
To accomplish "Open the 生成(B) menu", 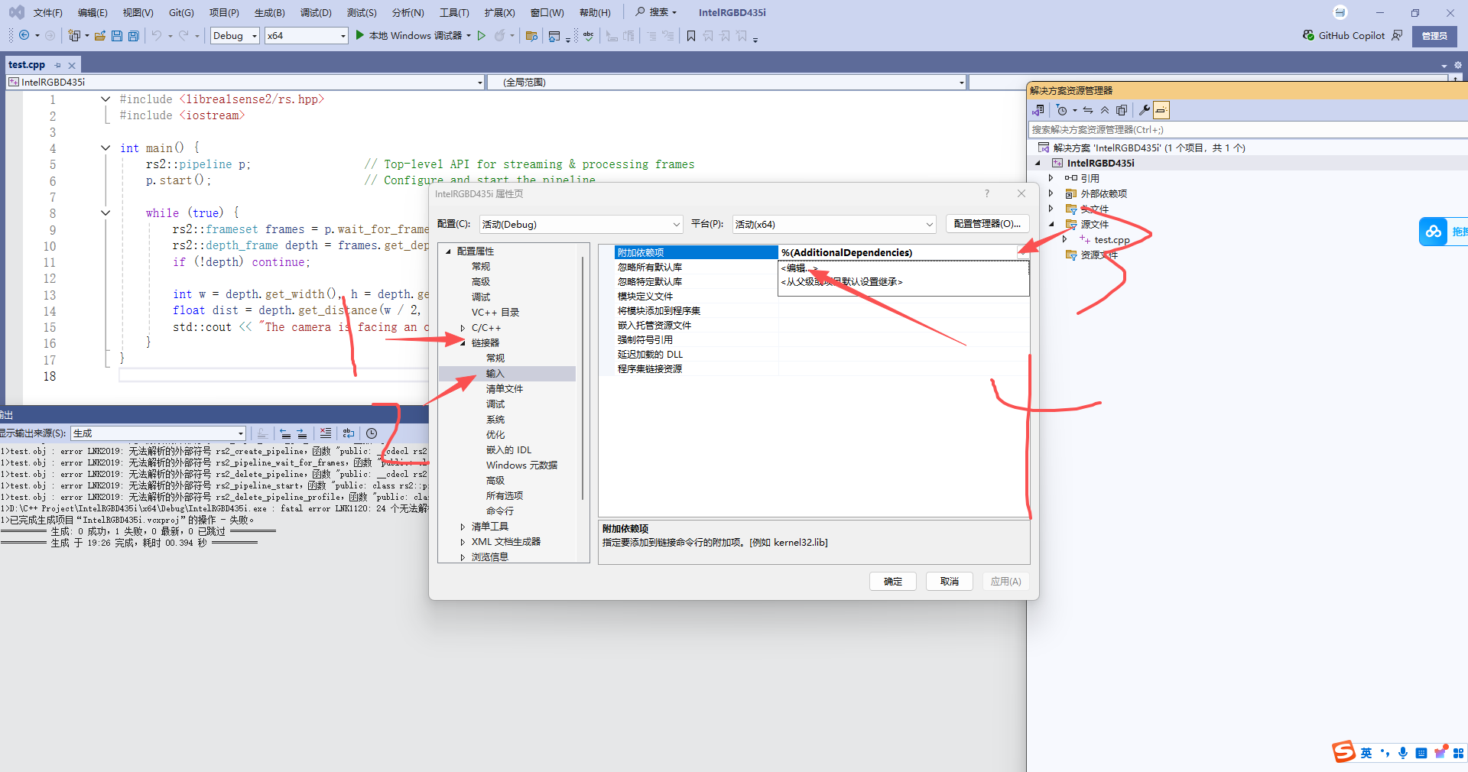I will click(x=269, y=12).
